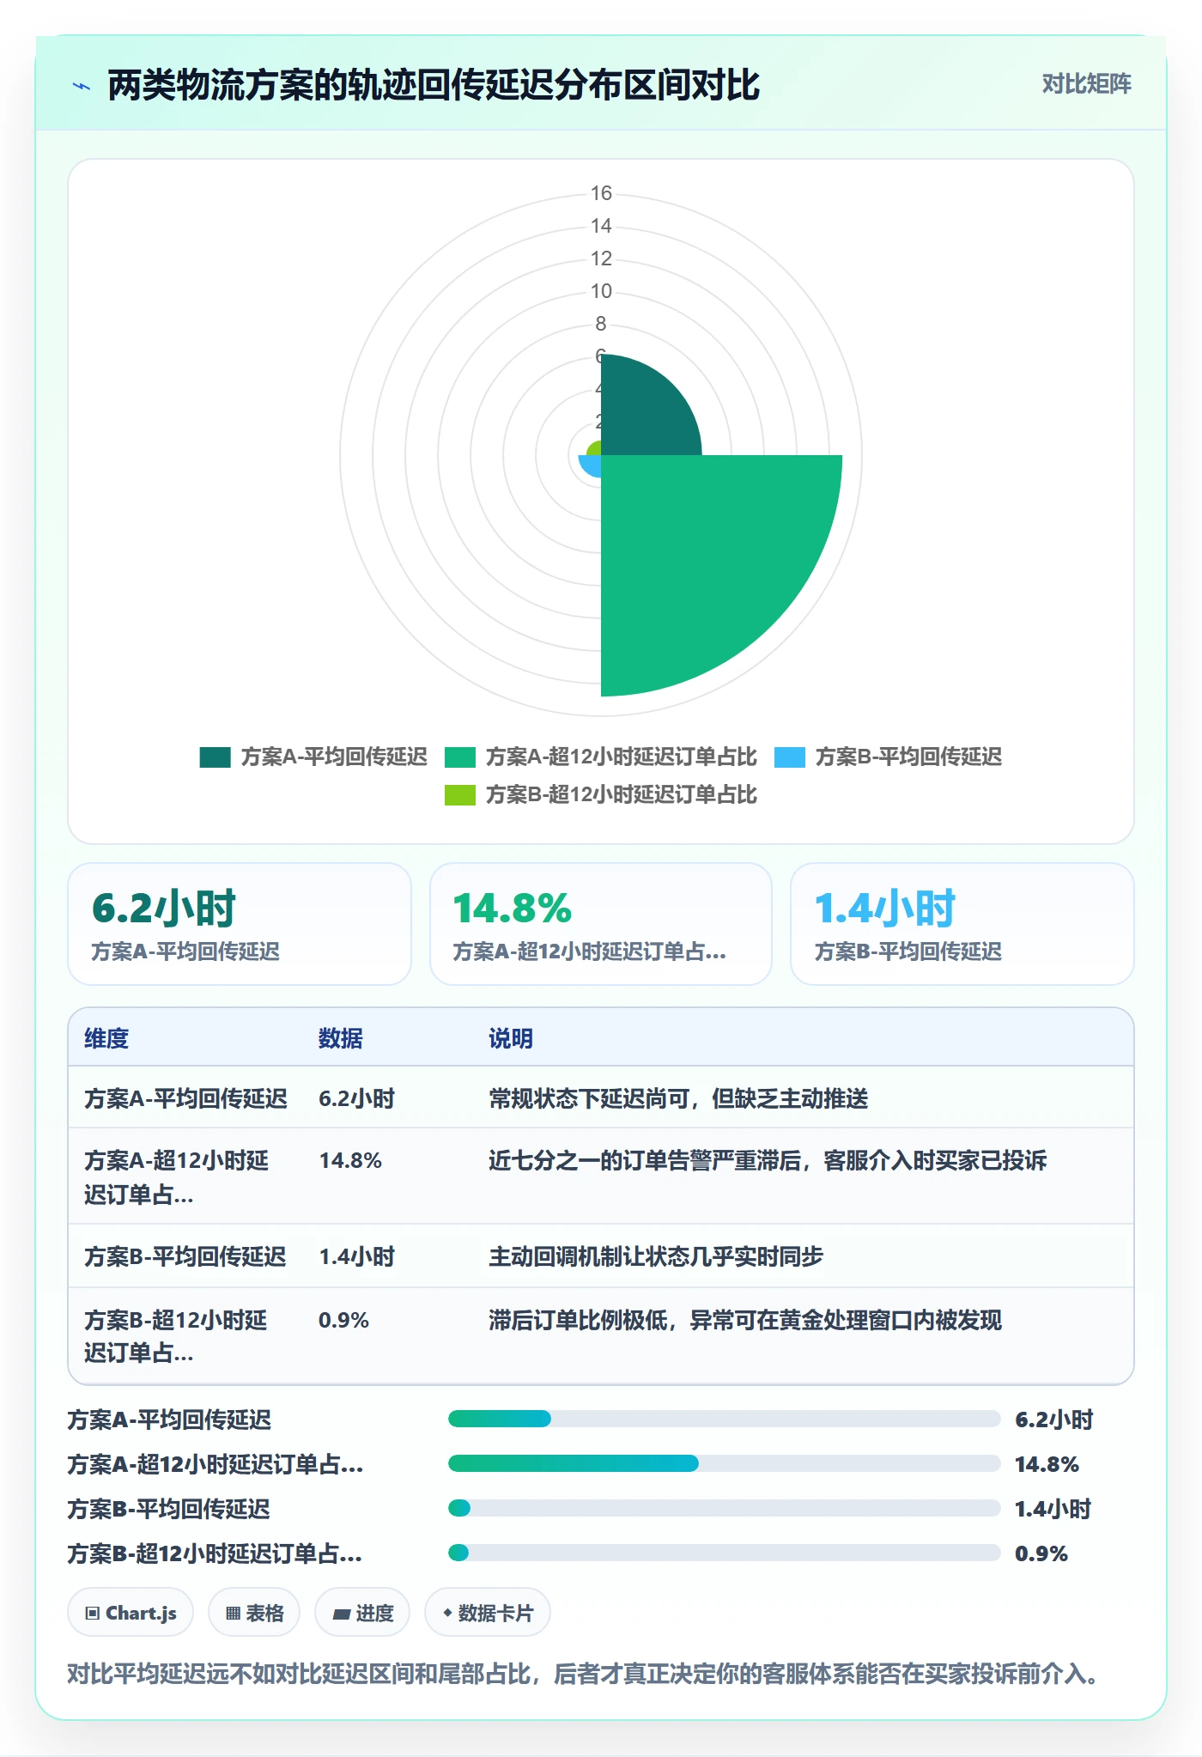Click the 说明 column header
The height and width of the screenshot is (1757, 1202).
511,1038
